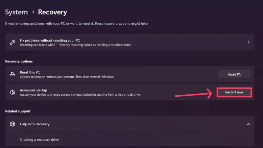The height and width of the screenshot is (148, 263).
Task: Click the 'Help with Recovery' label
Action: pos(35,124)
